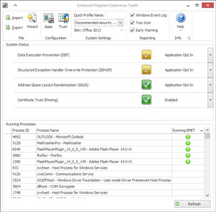Image resolution: width=216 pixels, height=212 pixels.
Task: Open the Help menu icon
Action: click(x=180, y=18)
